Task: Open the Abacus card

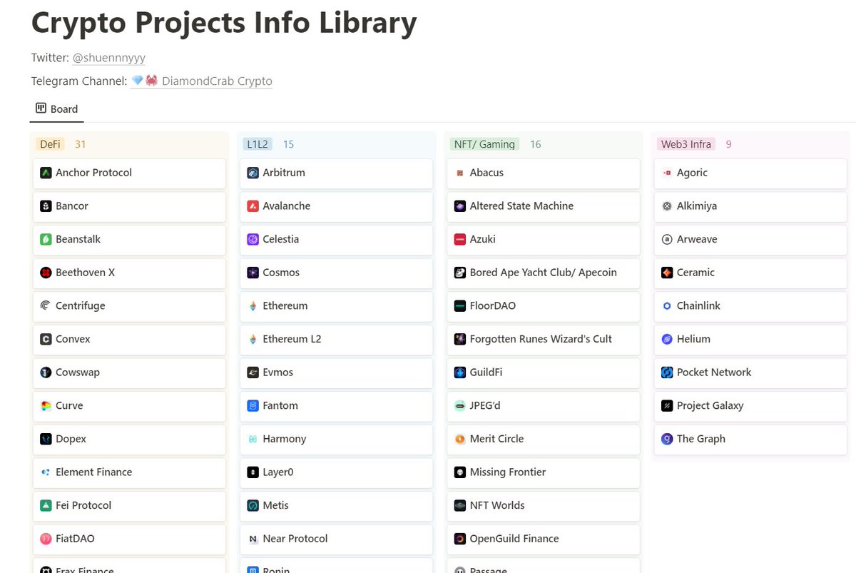Action: (543, 173)
